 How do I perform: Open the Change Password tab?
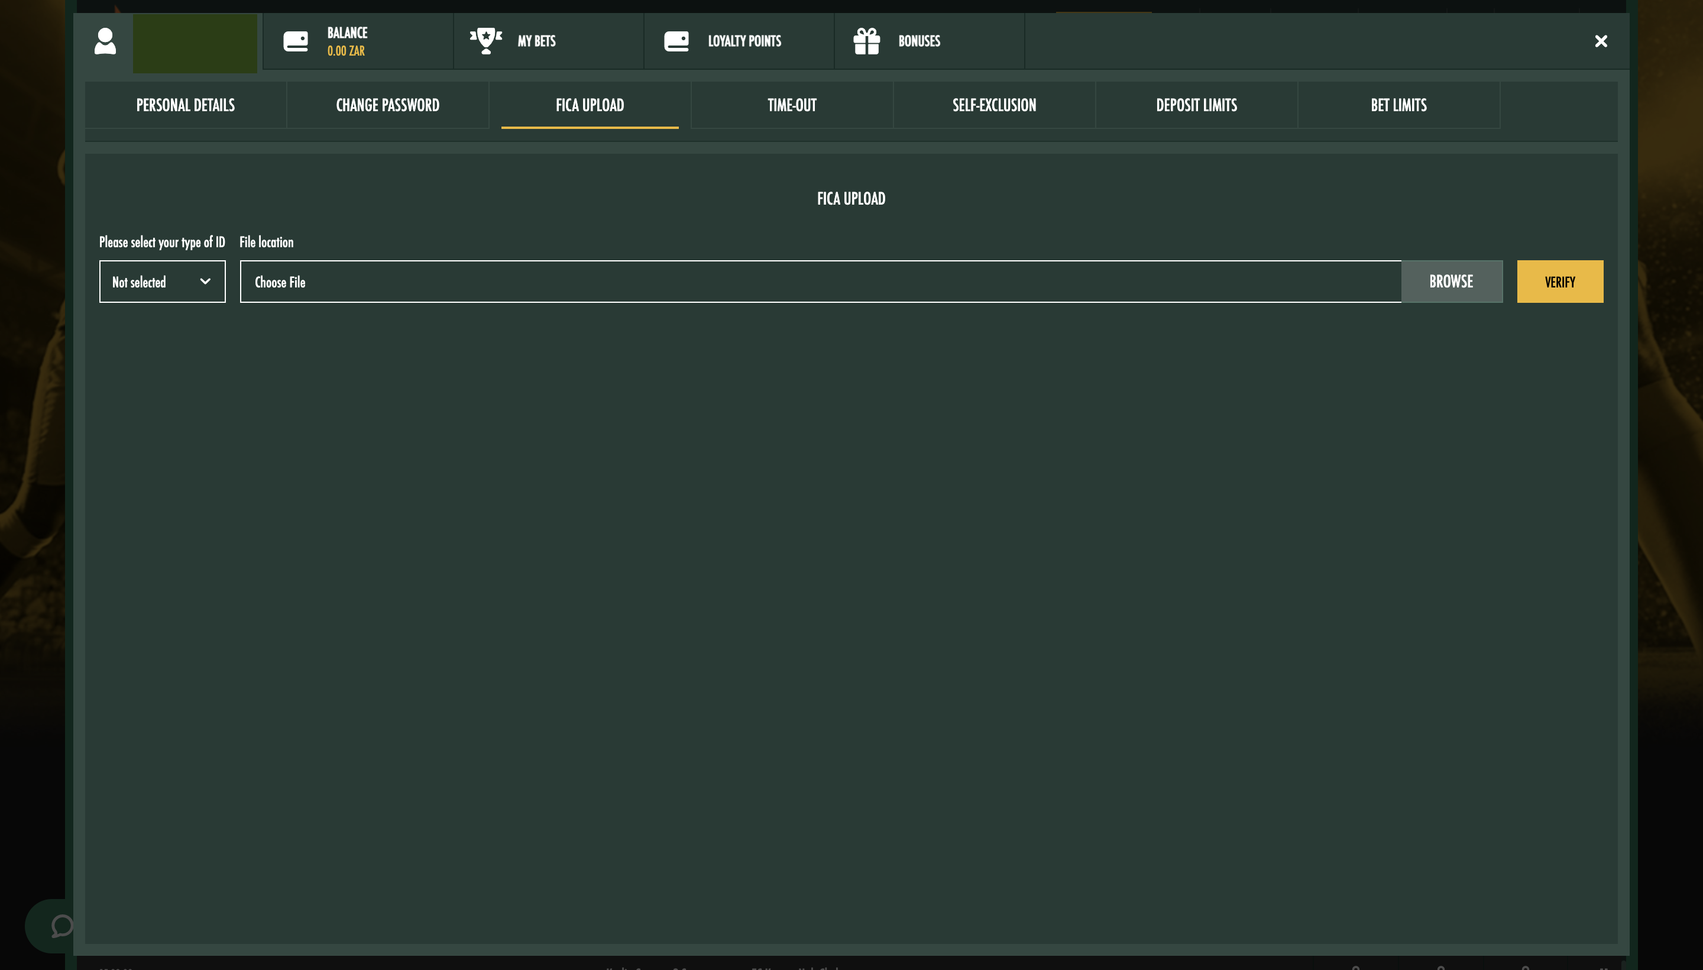[x=387, y=105]
